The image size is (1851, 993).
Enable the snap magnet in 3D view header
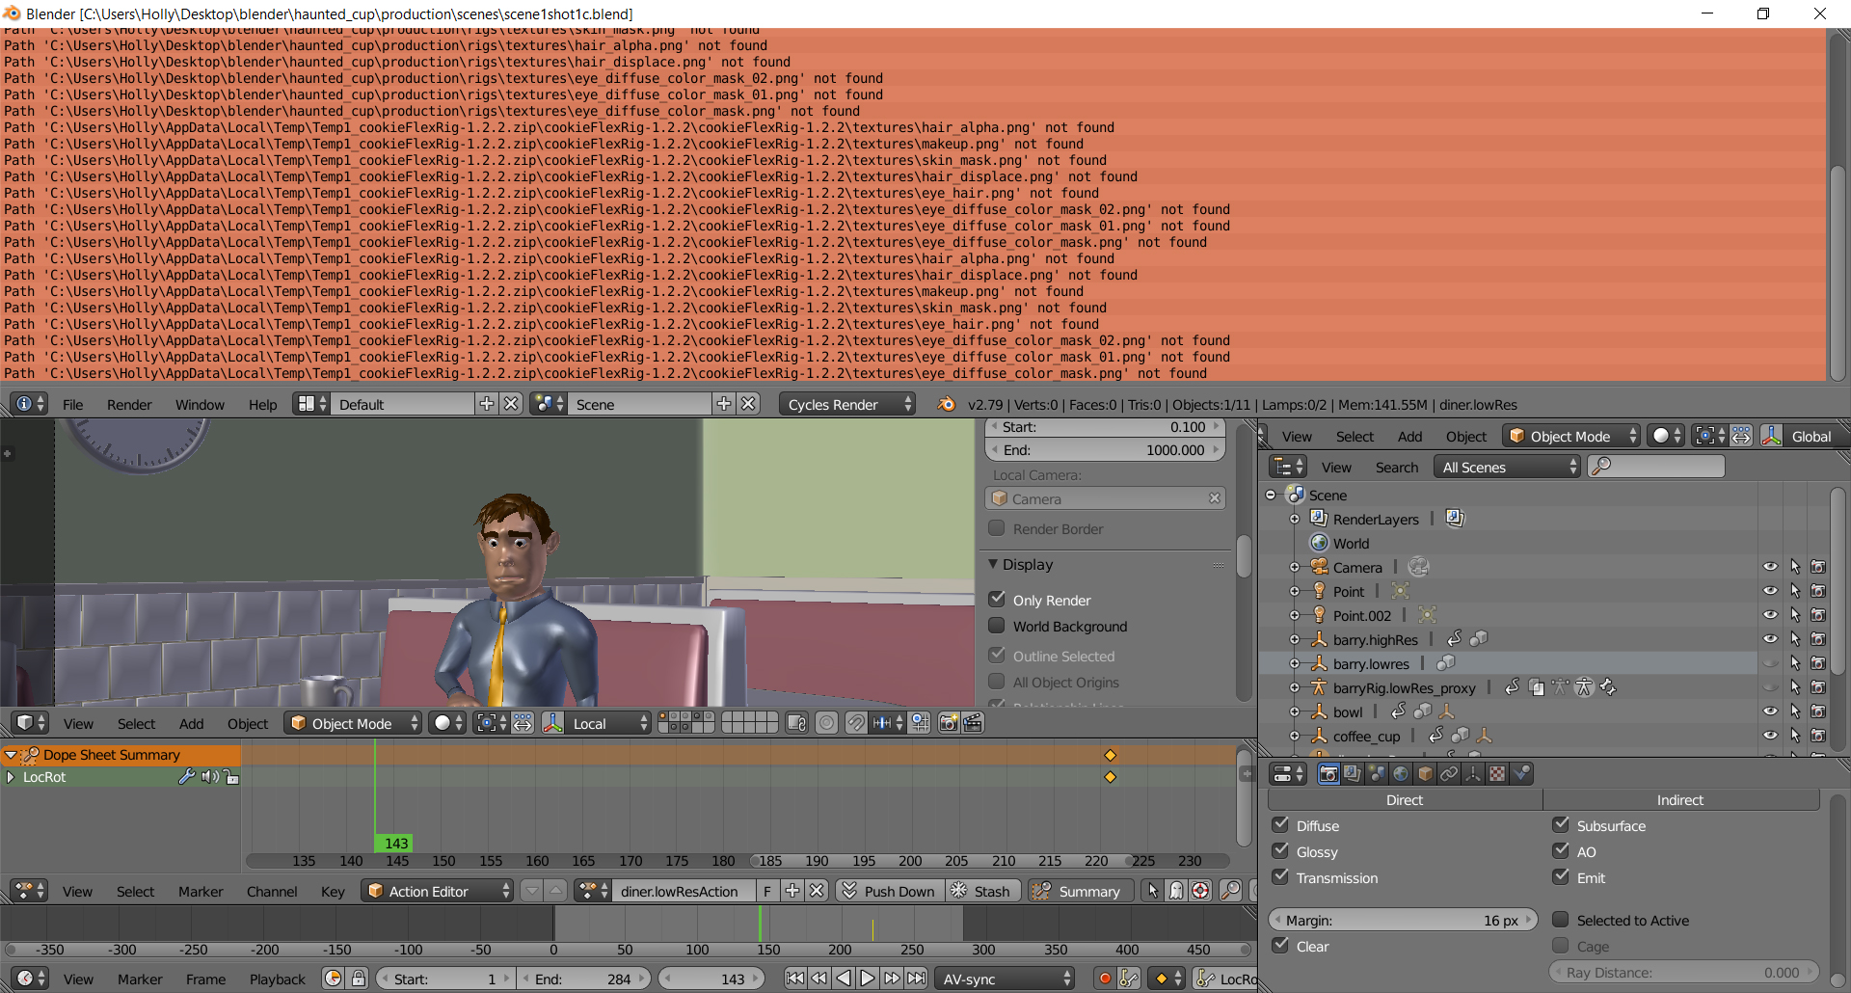coord(856,722)
